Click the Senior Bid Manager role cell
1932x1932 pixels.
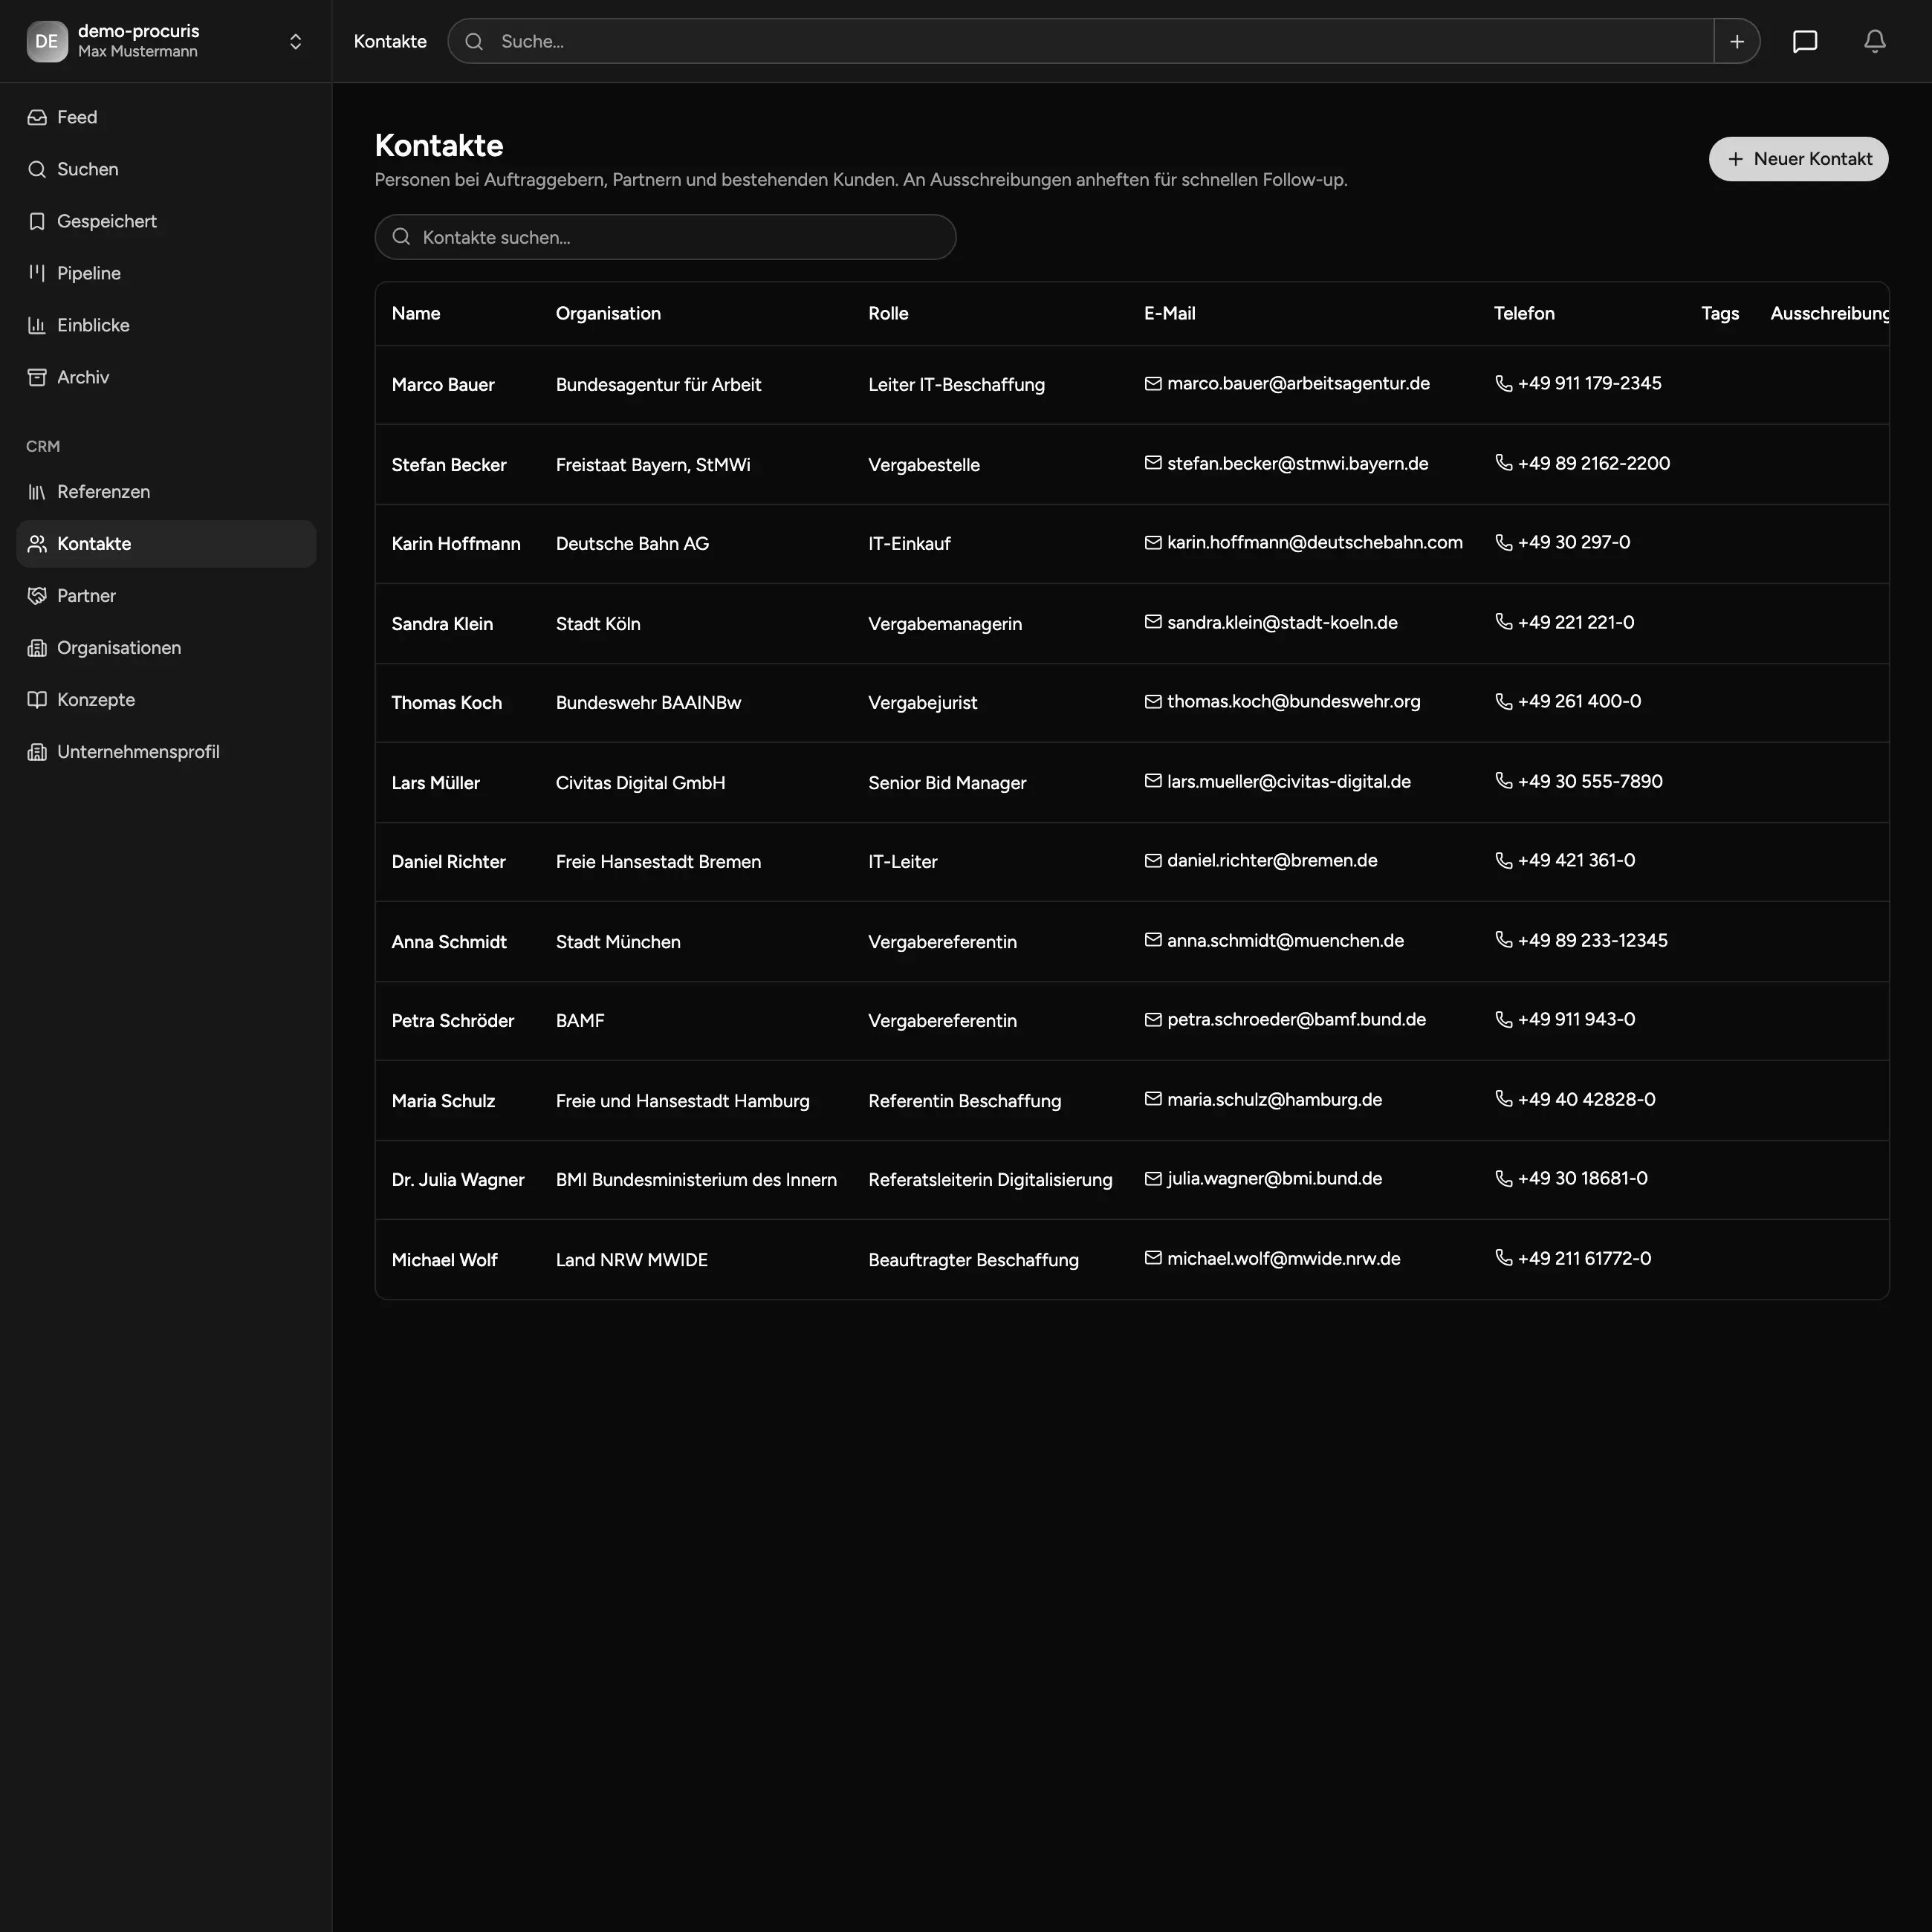[947, 783]
